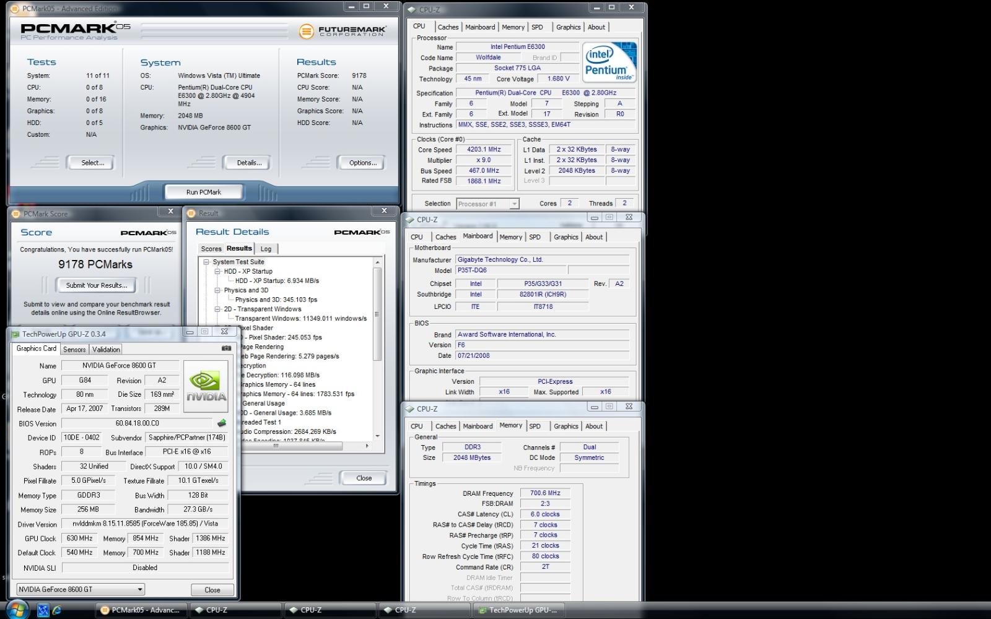The height and width of the screenshot is (619, 991).
Task: Click the PCMark05 logo in the Score window
Action: 148,233
